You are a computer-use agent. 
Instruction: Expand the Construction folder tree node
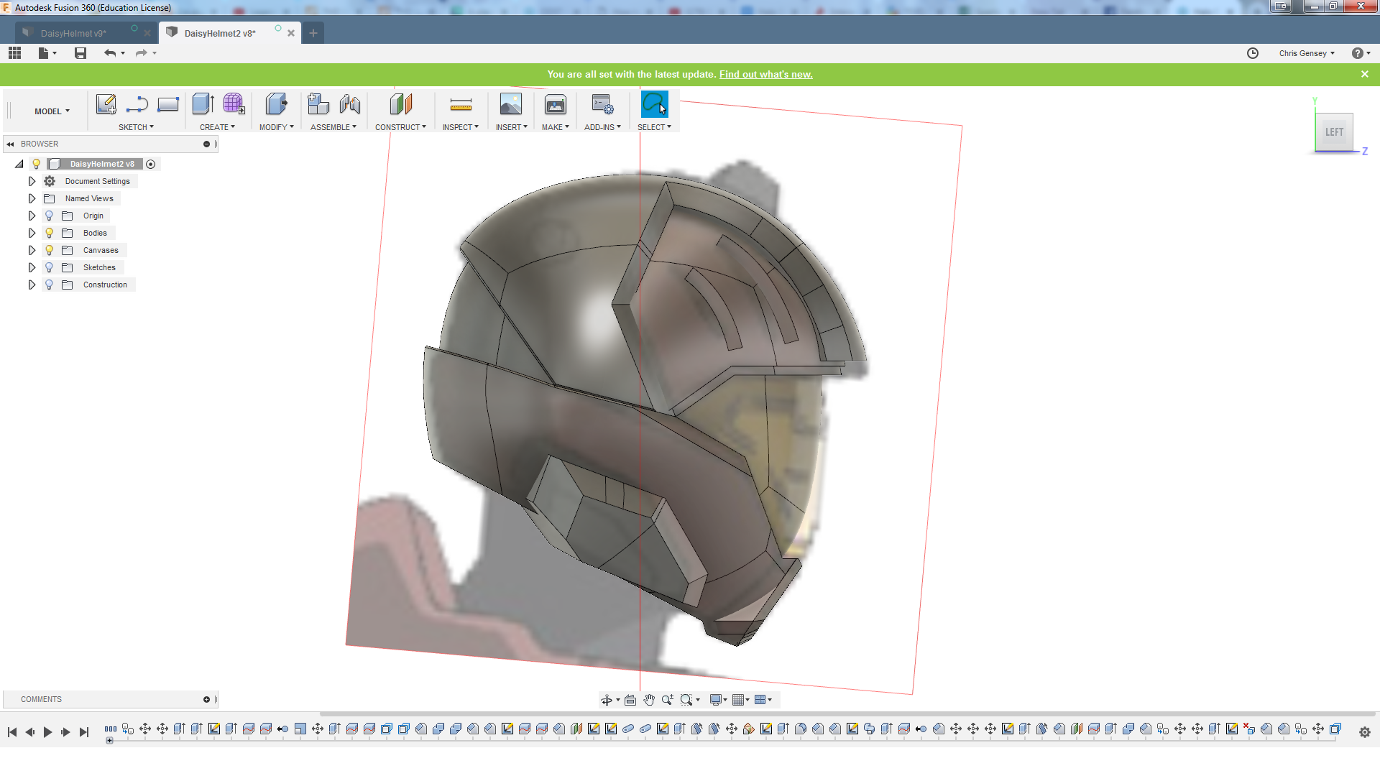tap(32, 285)
